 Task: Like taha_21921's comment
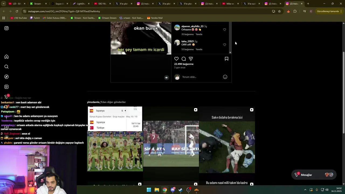pyautogui.click(x=225, y=45)
